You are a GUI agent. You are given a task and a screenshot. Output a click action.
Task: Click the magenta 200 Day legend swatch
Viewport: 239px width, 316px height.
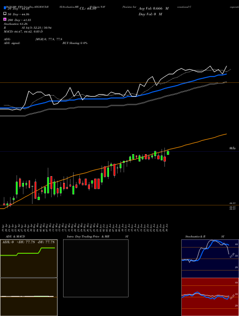click(5, 19)
